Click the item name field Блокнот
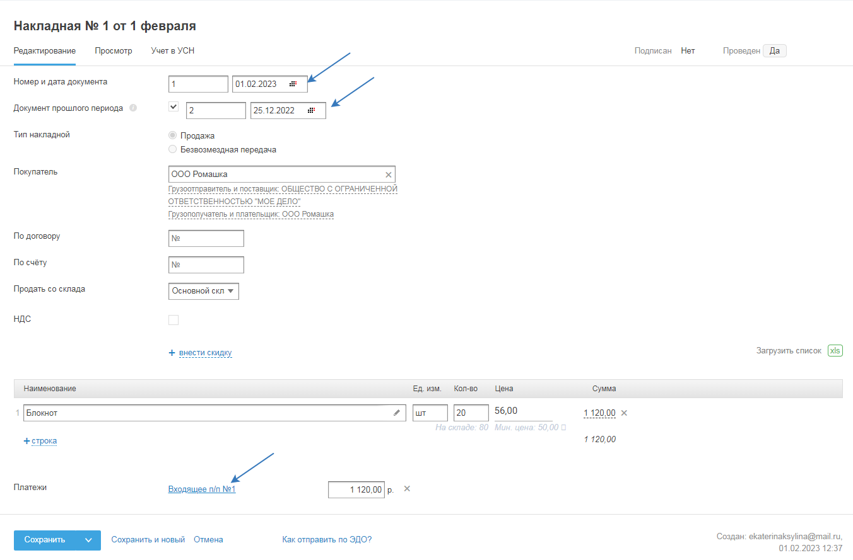The image size is (853, 560). coord(215,413)
